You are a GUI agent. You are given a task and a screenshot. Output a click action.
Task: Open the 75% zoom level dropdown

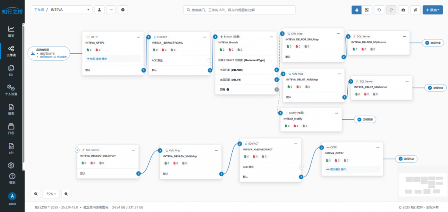(51, 194)
